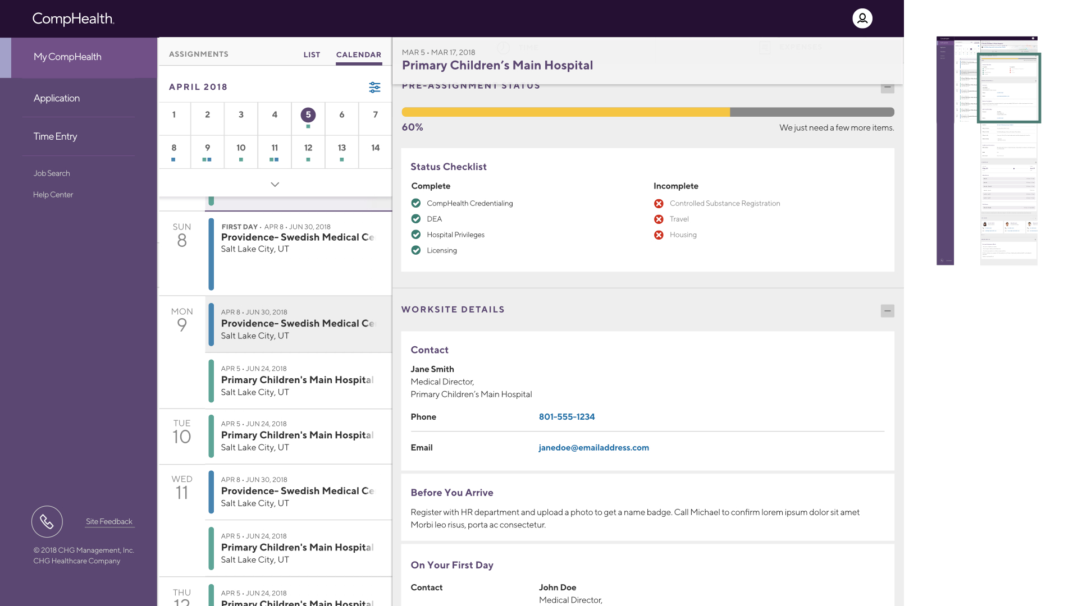Open the user profile icon
Viewport: 1078px width, 606px height.
click(x=862, y=19)
